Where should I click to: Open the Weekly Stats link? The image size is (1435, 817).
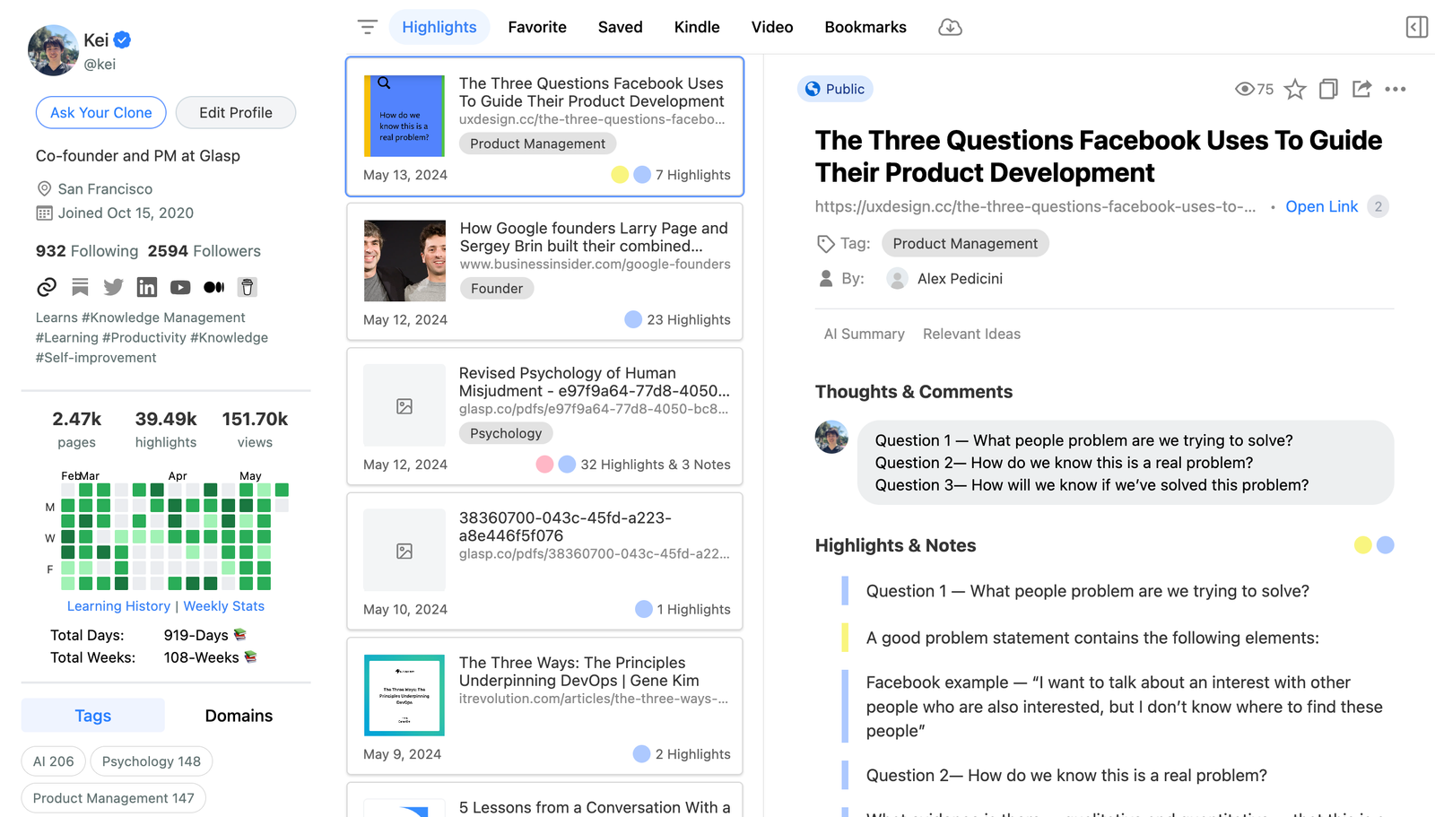(x=224, y=606)
